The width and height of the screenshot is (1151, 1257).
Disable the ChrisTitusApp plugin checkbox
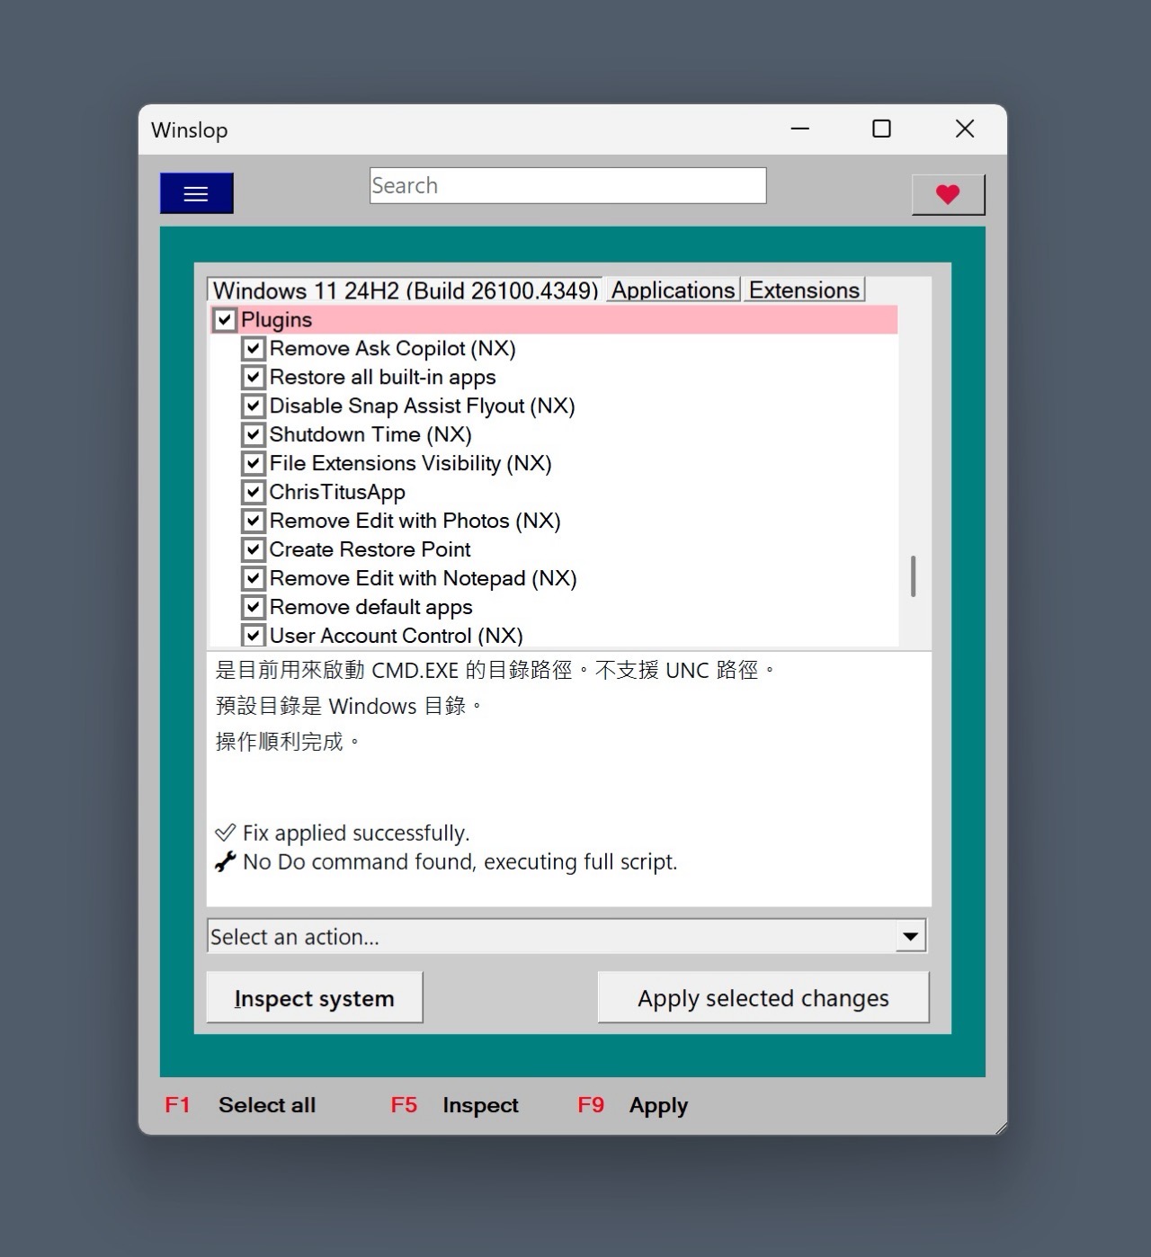click(x=254, y=493)
